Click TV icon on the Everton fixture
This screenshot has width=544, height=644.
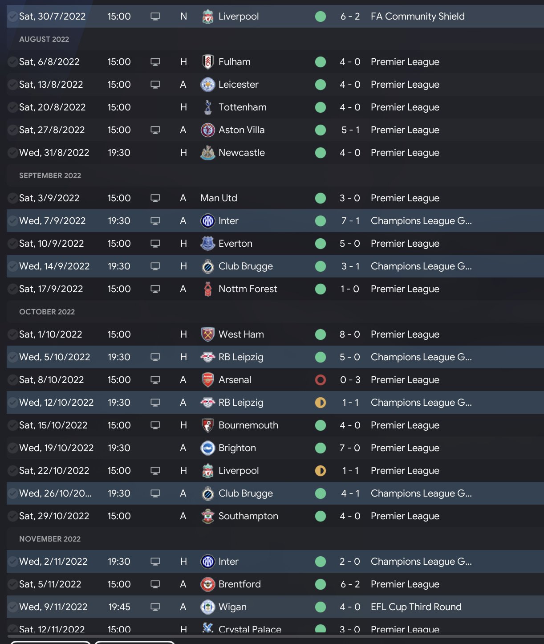[x=155, y=244]
